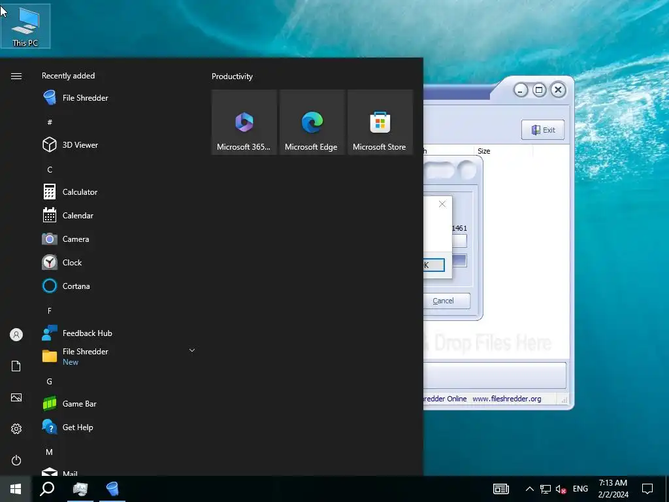Launch Microsoft Edge tile
Image resolution: width=669 pixels, height=502 pixels.
point(312,122)
